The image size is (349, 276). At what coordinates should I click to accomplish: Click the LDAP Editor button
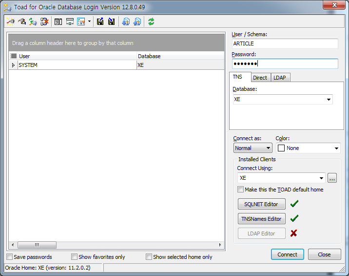click(262, 234)
